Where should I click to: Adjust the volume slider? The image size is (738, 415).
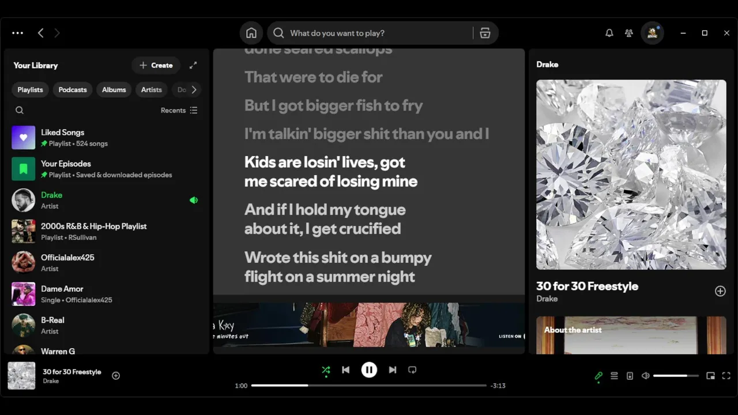point(676,376)
